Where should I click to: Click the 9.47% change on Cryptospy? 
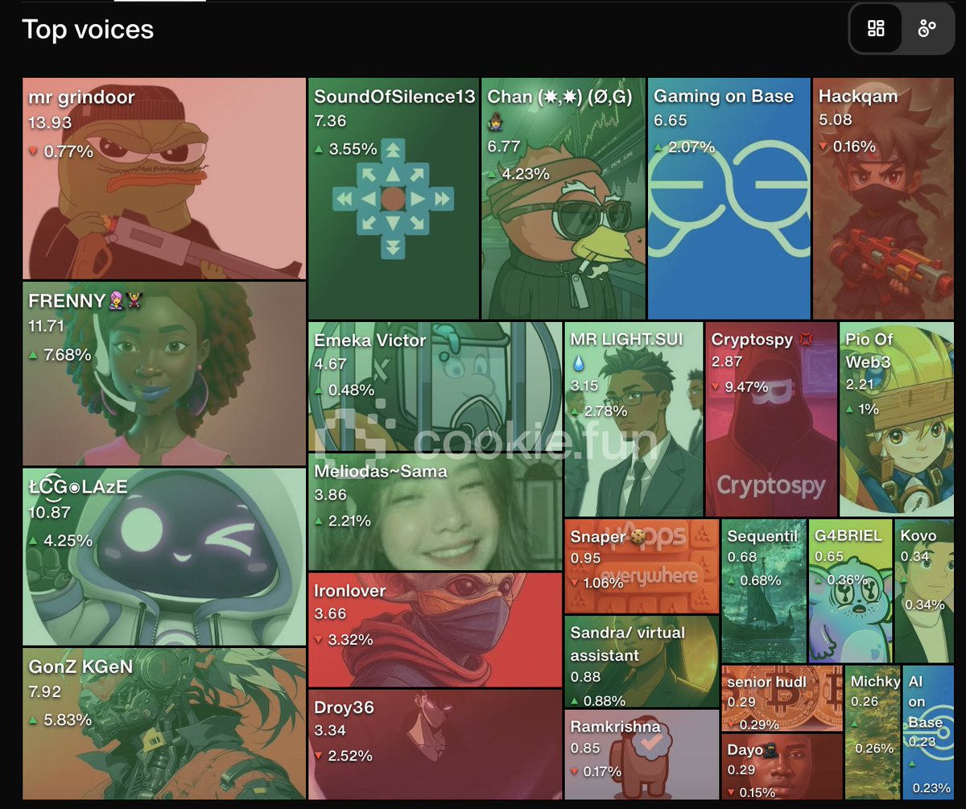[746, 387]
